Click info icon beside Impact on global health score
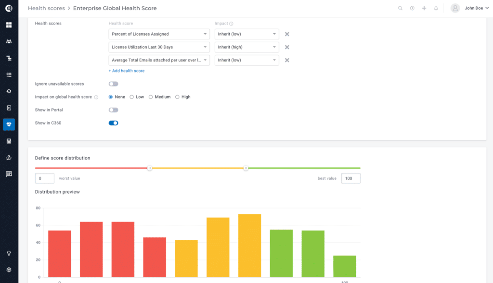The image size is (493, 283). click(96, 97)
